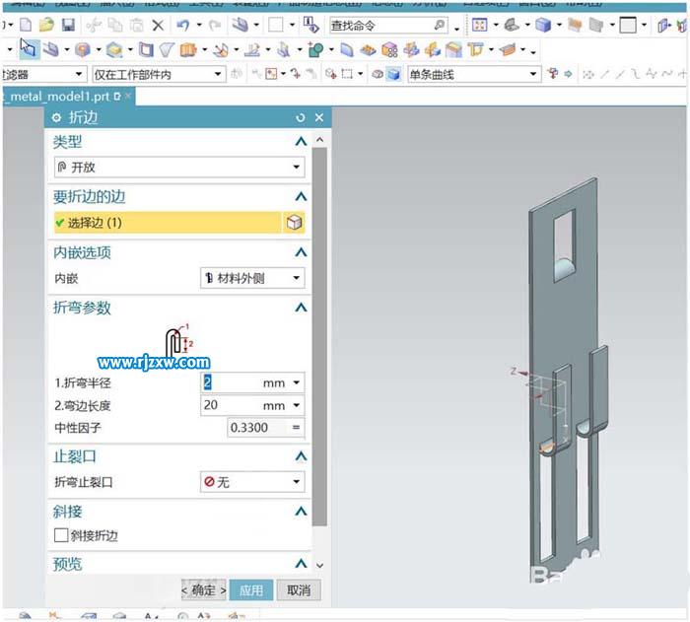The image size is (690, 622).
Task: Click the cube with four circles pattern icon
Action: [x=389, y=49]
